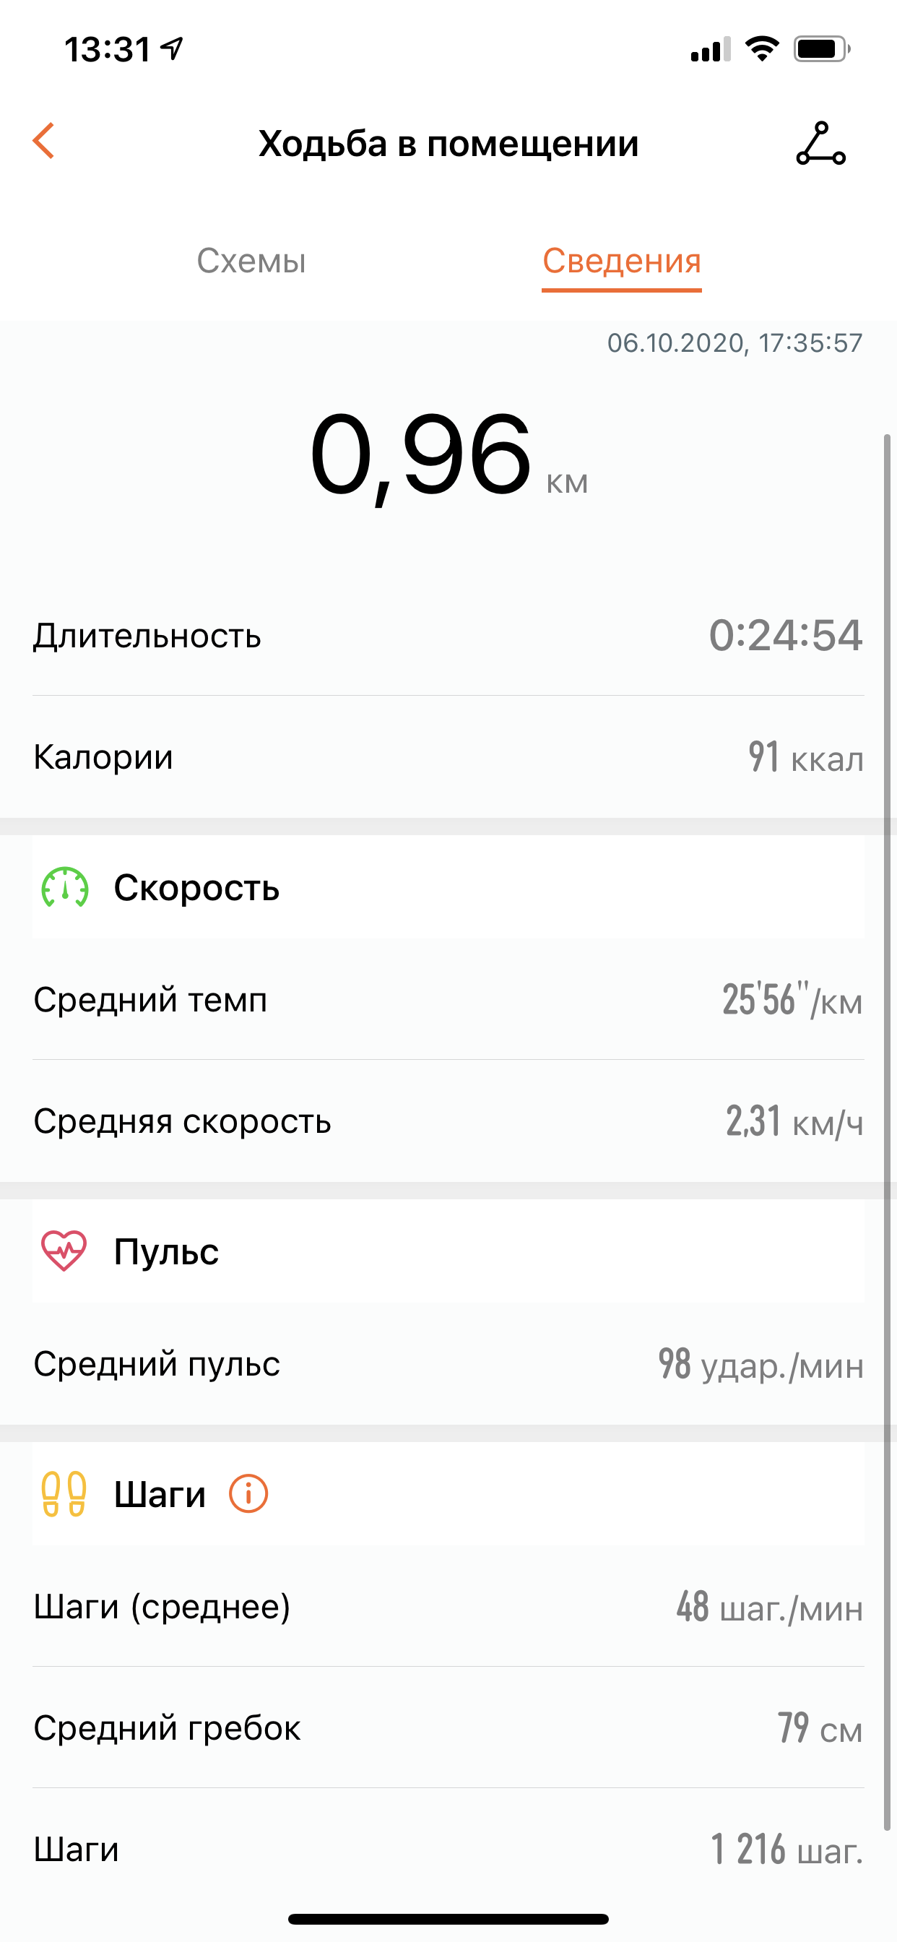Image resolution: width=897 pixels, height=1942 pixels.
Task: Tap the Калории 91 ккал row
Action: pyautogui.click(x=448, y=757)
